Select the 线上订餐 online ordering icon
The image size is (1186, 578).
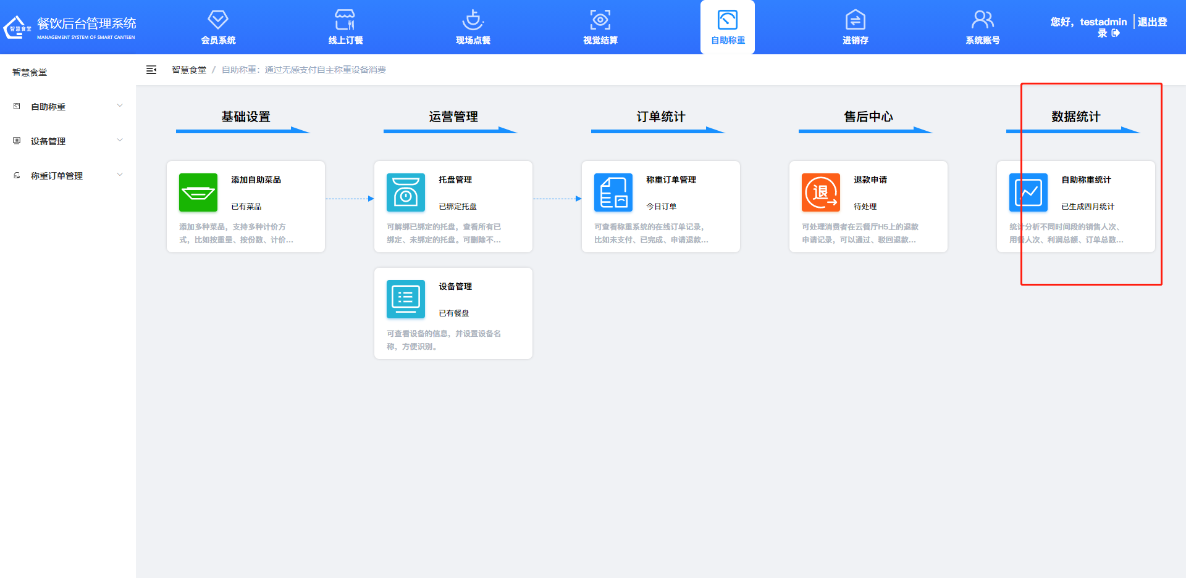click(345, 27)
